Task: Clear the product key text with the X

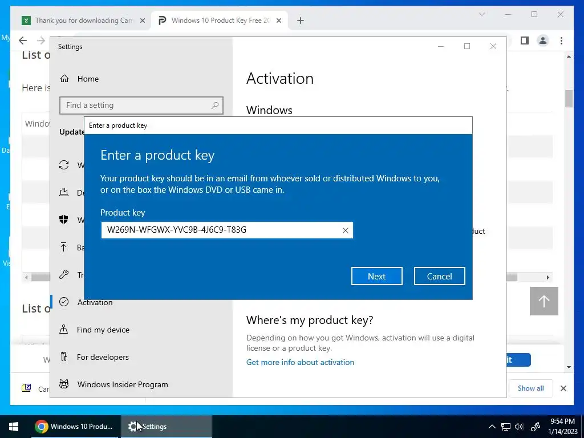Action: coord(345,230)
